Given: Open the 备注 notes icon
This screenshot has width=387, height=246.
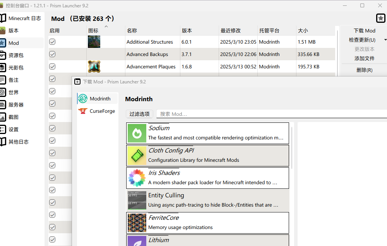Looking at the screenshot, I should point(3,80).
